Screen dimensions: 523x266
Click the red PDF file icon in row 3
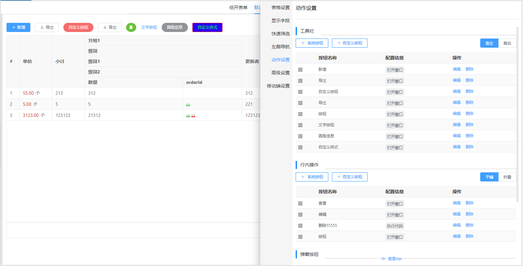click(x=193, y=116)
